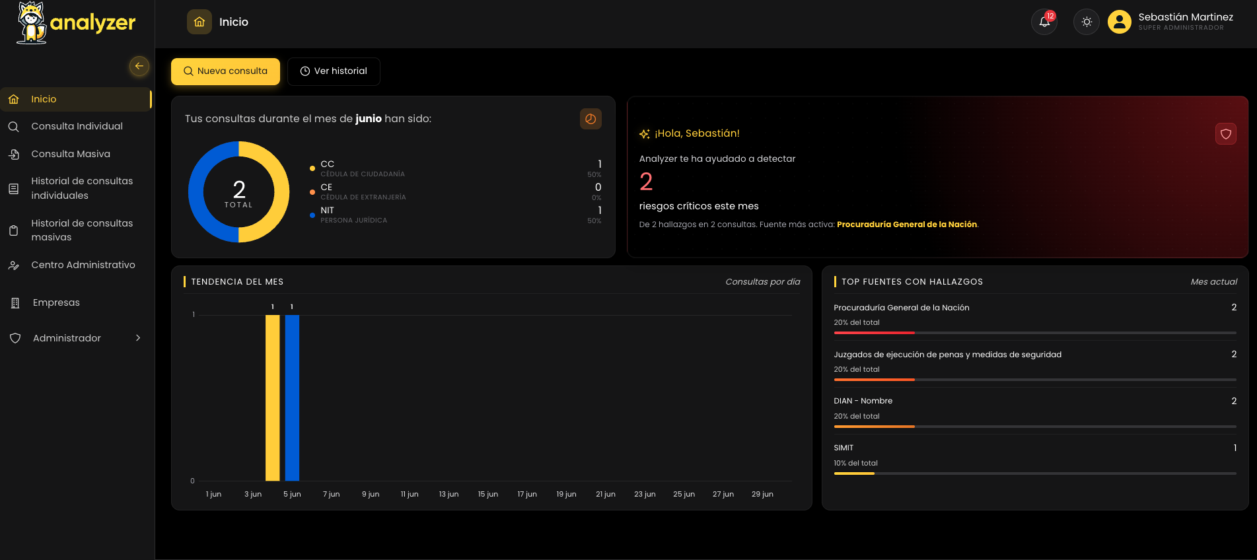This screenshot has width=1257, height=560.
Task: Click riesgos críticos este mes text
Action: pos(699,206)
